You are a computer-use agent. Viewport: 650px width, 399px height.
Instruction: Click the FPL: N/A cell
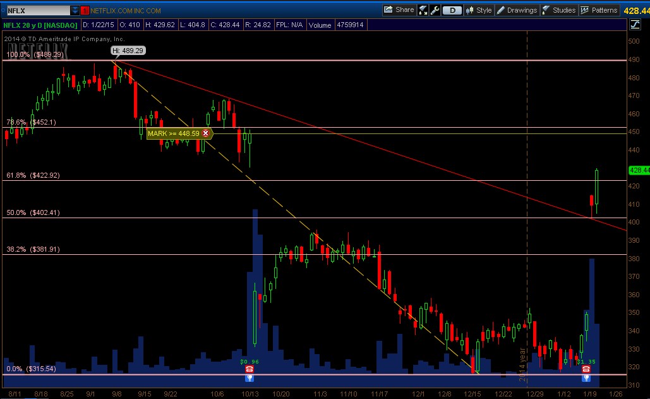(x=289, y=25)
